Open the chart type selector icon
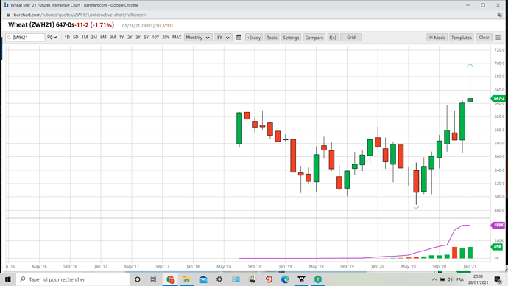 [x=52, y=38]
